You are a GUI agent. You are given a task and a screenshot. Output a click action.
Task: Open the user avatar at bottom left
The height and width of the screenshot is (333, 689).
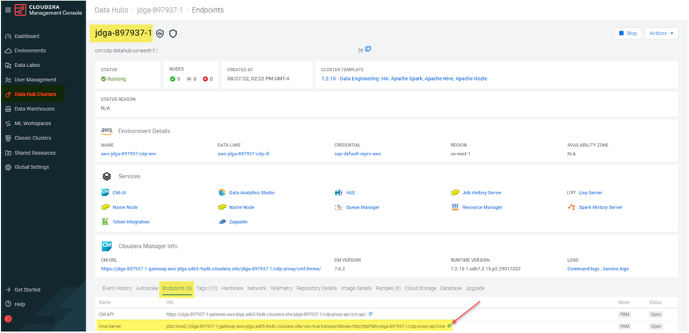tap(8, 319)
